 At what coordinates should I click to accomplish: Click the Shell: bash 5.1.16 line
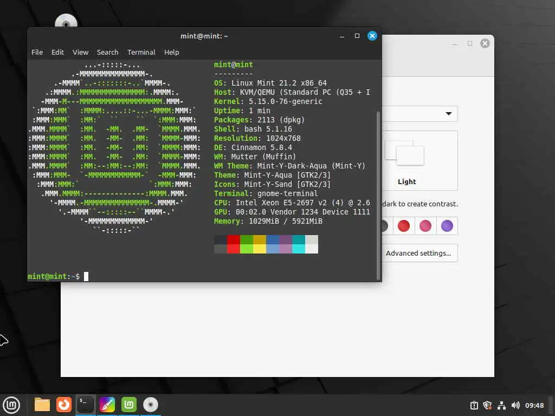[x=253, y=129]
